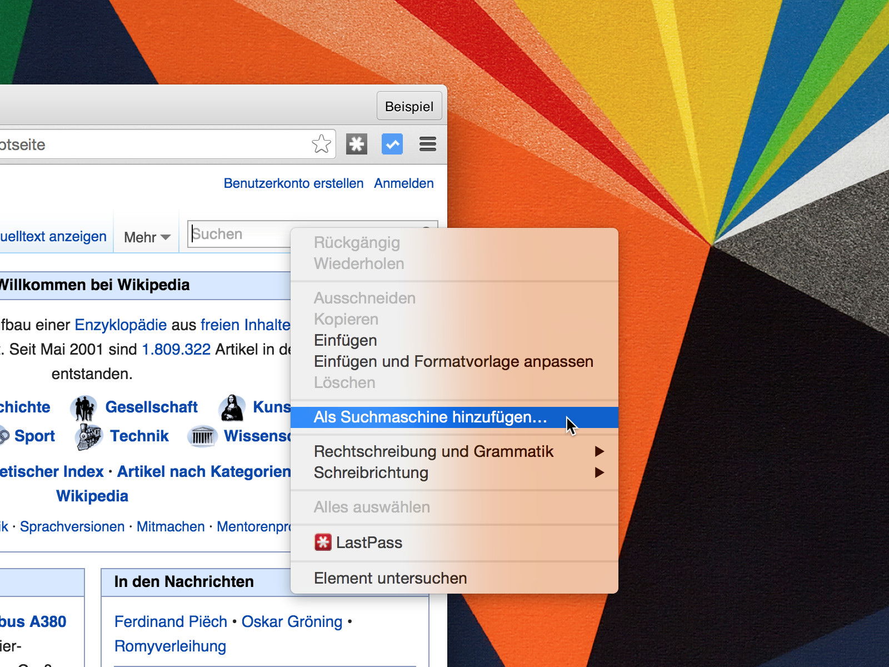Expand Schreibrichtung submenu

pyautogui.click(x=455, y=472)
